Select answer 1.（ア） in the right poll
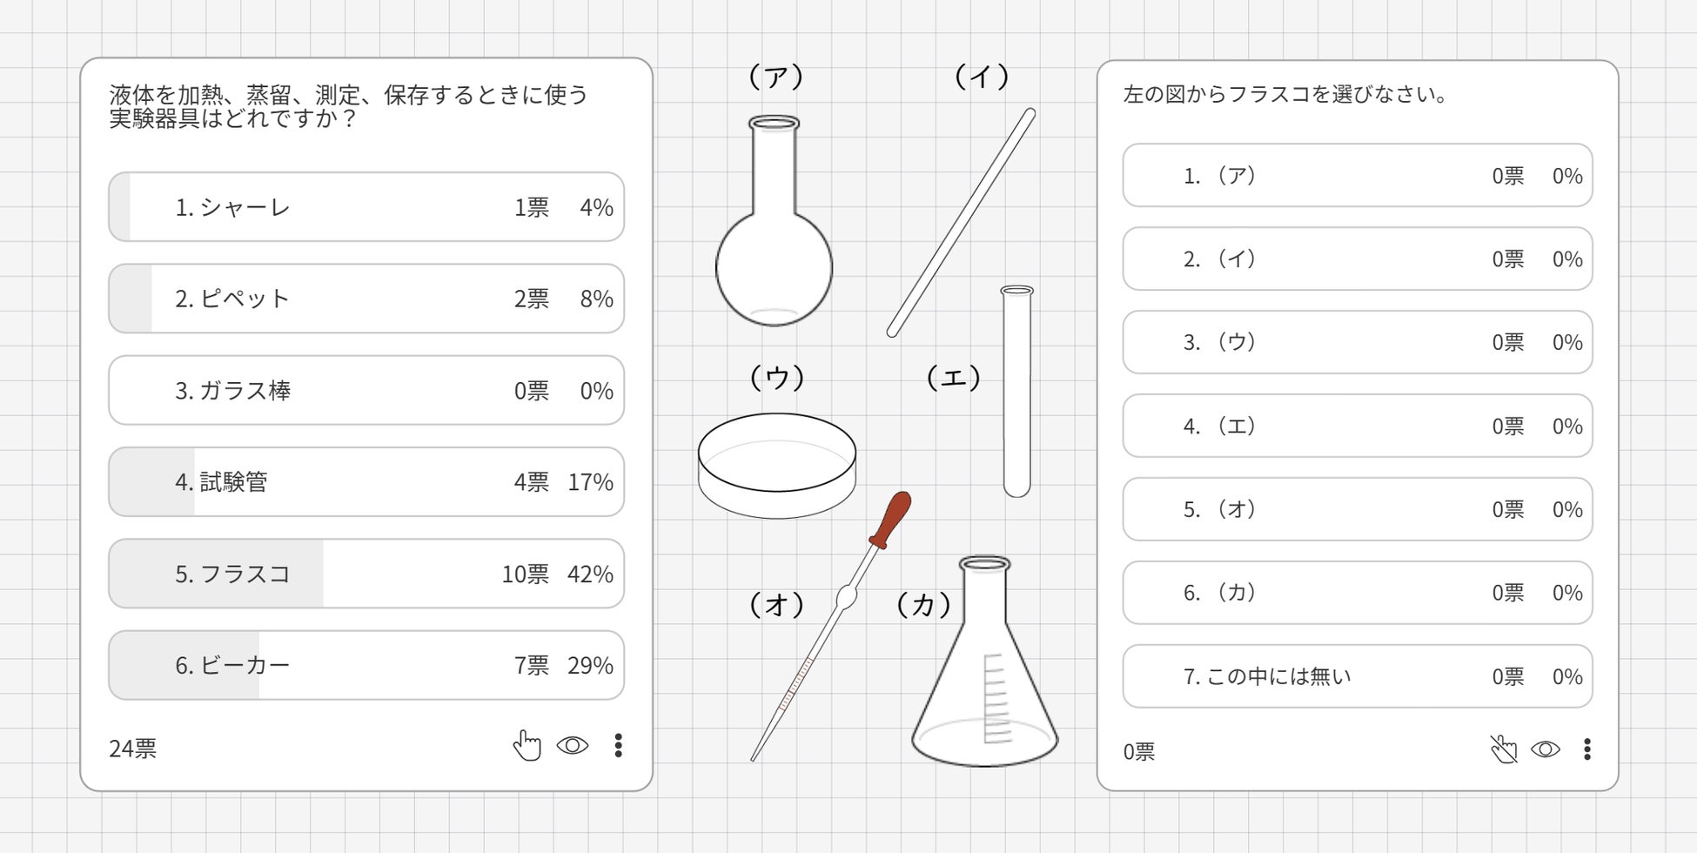The width and height of the screenshot is (1697, 853). [x=1357, y=176]
